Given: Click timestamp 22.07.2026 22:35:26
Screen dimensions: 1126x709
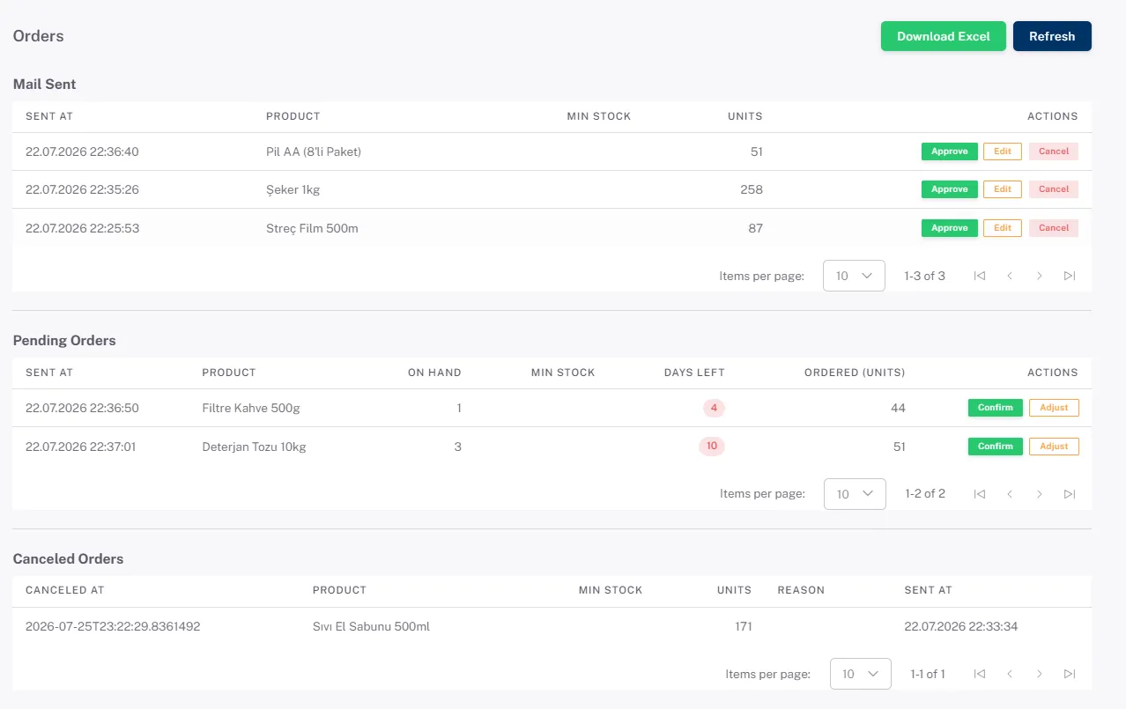Looking at the screenshot, I should point(82,189).
